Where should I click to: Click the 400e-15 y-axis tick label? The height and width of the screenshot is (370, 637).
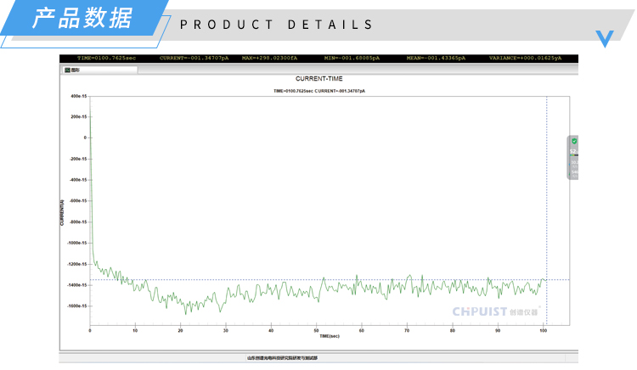79,96
